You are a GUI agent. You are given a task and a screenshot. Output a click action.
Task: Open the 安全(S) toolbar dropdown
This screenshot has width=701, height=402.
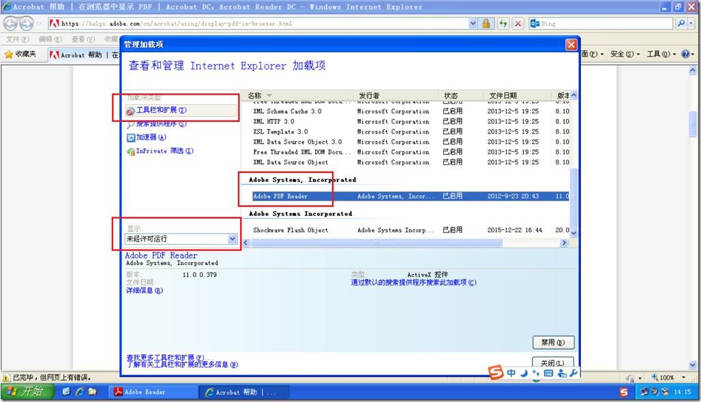coord(625,54)
